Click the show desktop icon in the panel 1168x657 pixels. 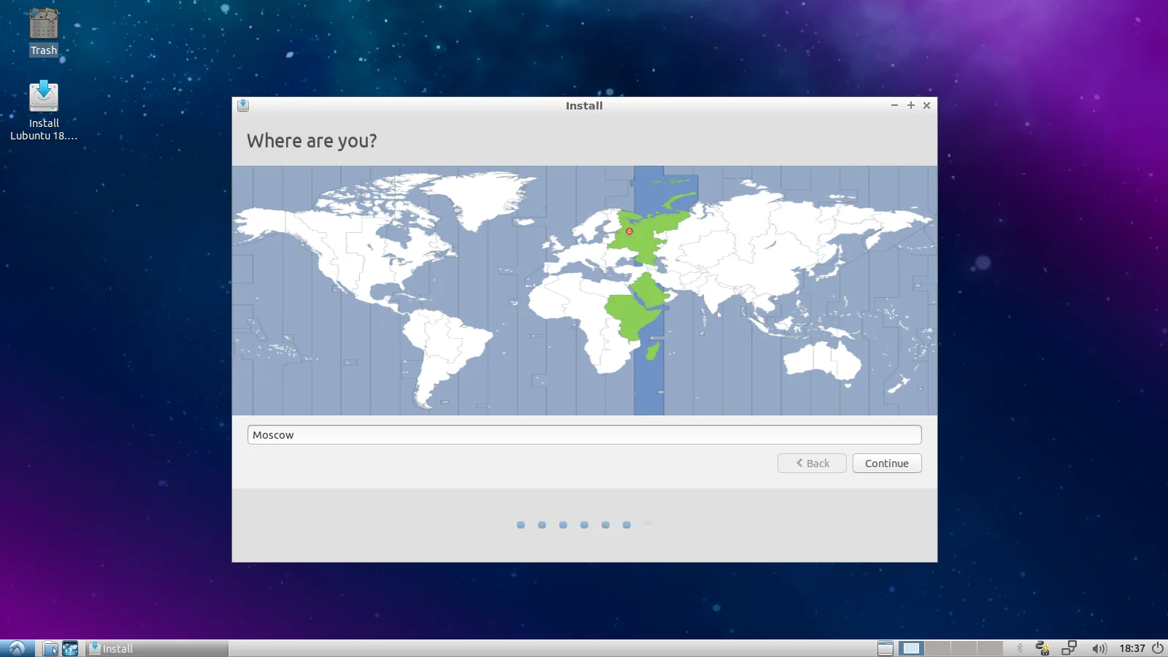click(x=885, y=648)
